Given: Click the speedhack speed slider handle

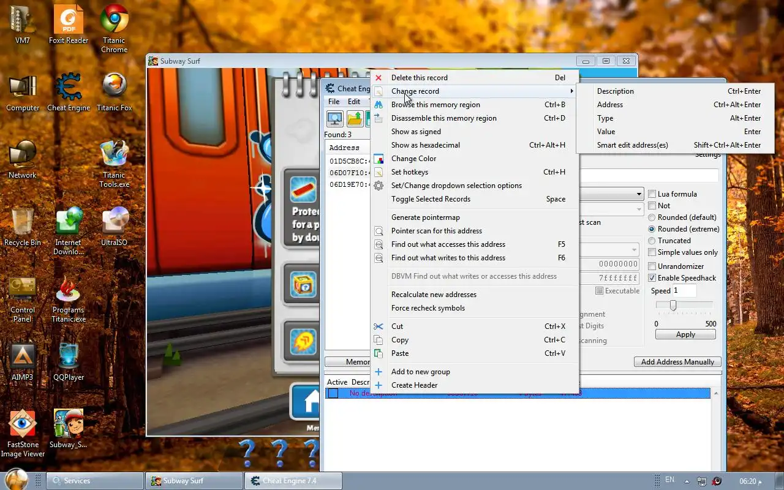Looking at the screenshot, I should coord(673,305).
